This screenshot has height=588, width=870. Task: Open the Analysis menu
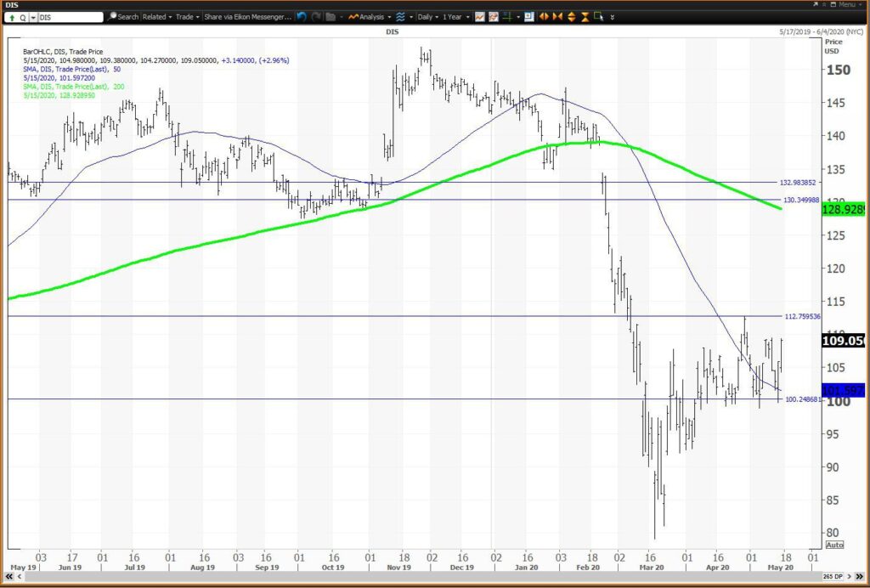[370, 17]
